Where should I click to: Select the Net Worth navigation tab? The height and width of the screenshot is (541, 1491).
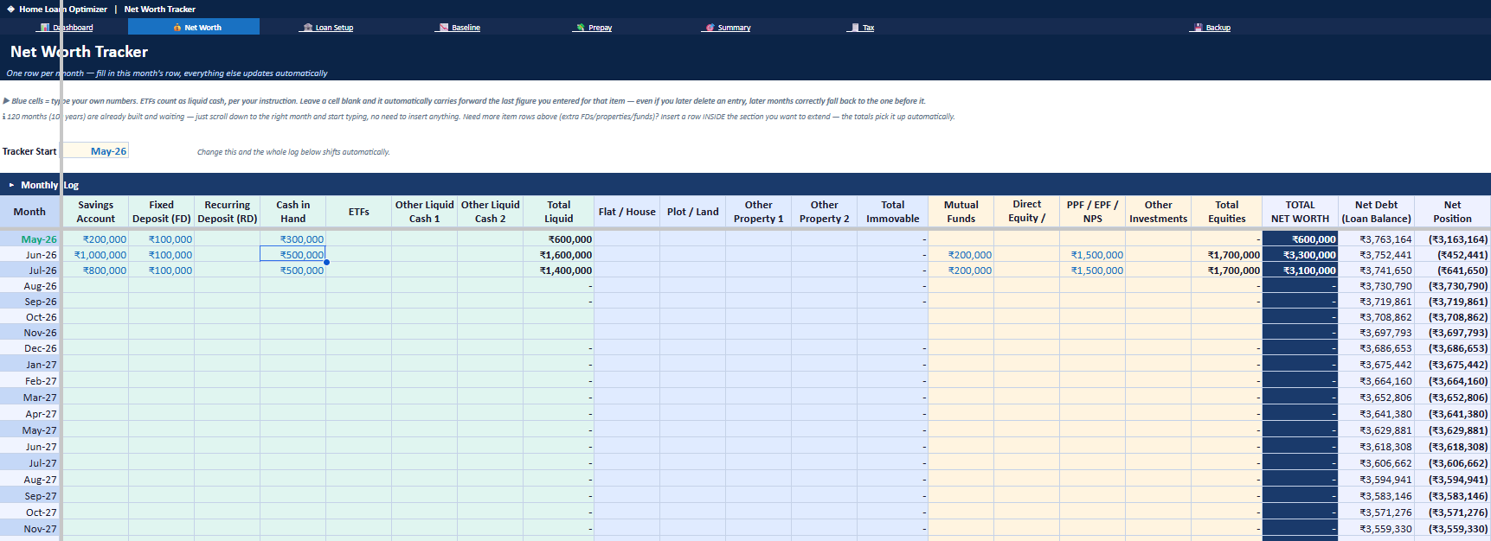194,27
